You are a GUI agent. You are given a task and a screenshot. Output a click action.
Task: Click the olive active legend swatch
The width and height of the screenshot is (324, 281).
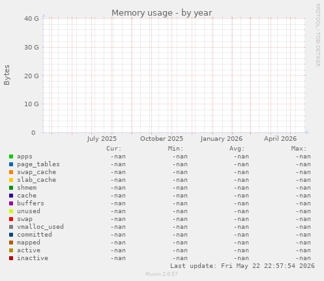(x=11, y=250)
